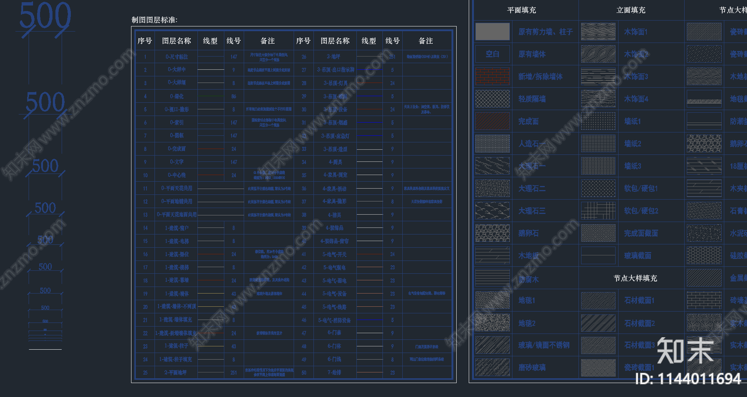
Task: Click the 完成面截面 hatch swatch
Action: [x=598, y=233]
